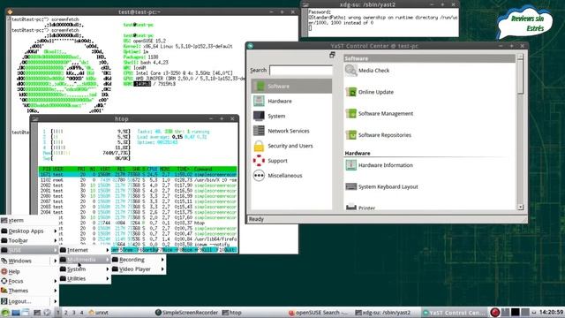Click the YaST module list scrollbar thumb
Viewport: 565px width, 318px height.
click(520, 78)
